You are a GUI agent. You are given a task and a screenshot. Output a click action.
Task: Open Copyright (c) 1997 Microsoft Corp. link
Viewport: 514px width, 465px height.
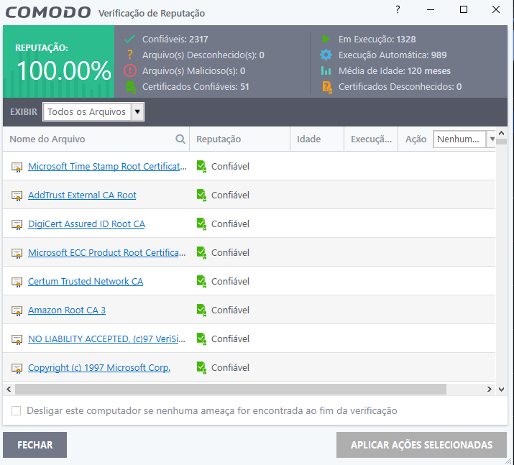(99, 368)
